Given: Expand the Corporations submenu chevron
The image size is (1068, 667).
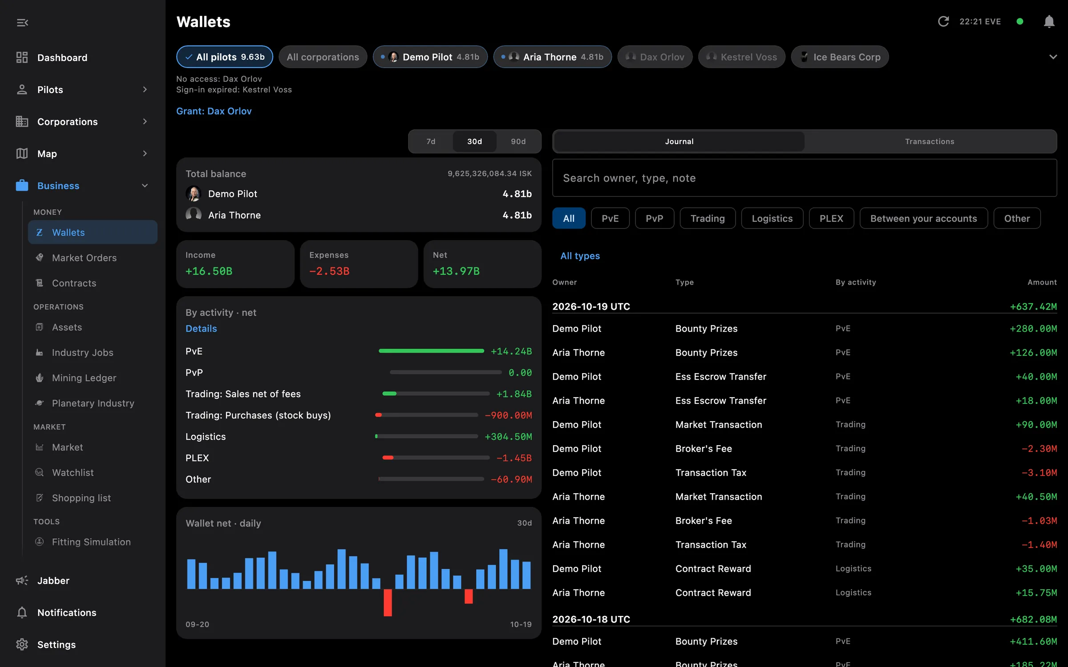Looking at the screenshot, I should (145, 121).
